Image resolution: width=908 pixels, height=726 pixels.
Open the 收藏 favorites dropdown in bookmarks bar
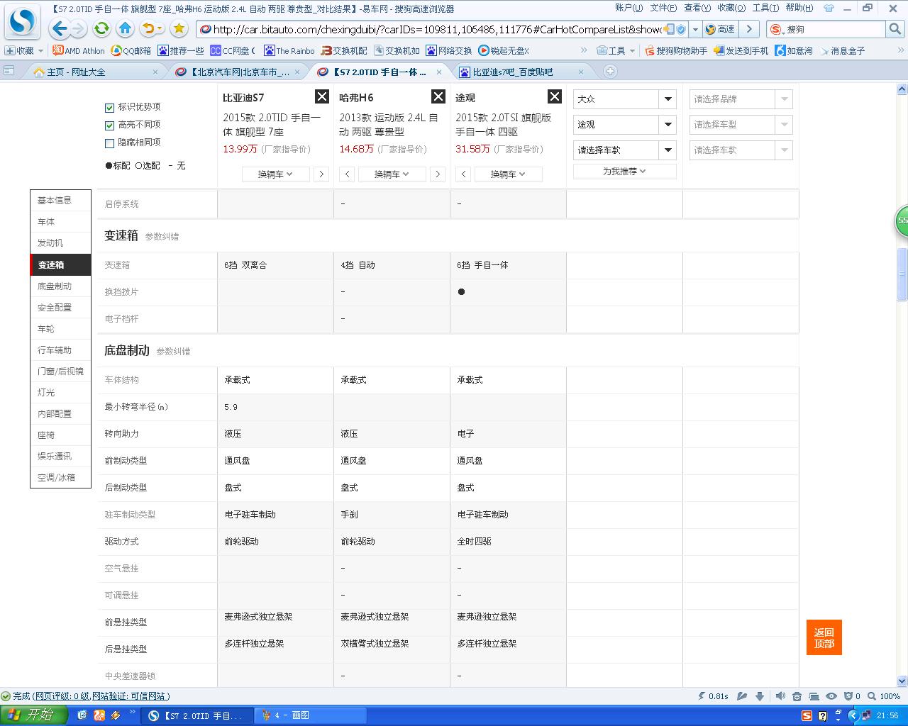click(24, 51)
